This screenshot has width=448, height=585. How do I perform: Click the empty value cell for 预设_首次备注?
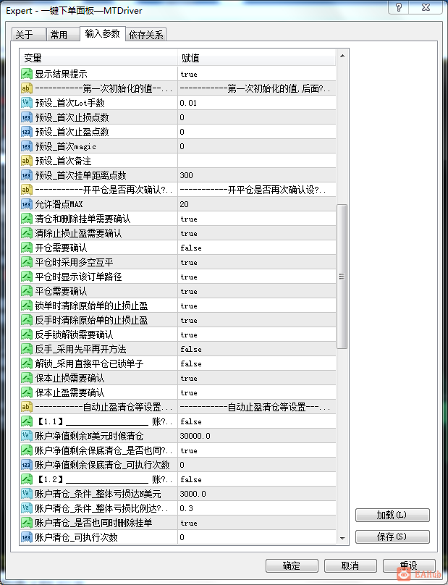click(x=257, y=161)
